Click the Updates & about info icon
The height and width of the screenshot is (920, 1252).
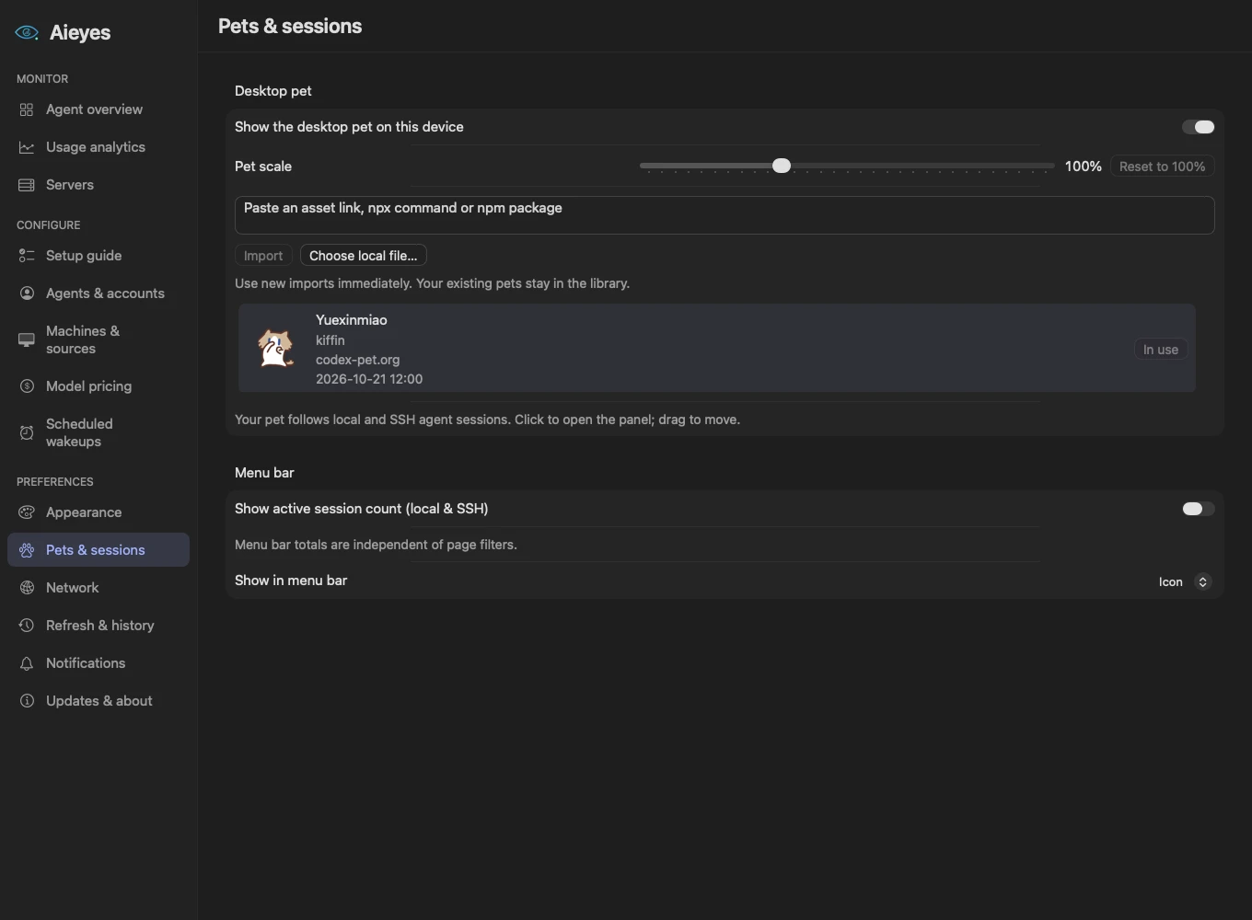pyautogui.click(x=27, y=701)
